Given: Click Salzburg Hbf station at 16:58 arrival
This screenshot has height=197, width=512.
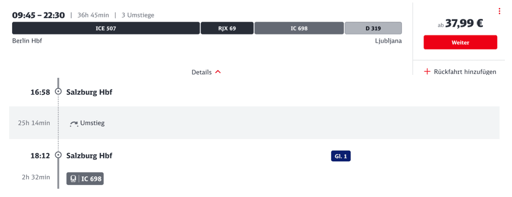Looking at the screenshot, I should click(89, 92).
